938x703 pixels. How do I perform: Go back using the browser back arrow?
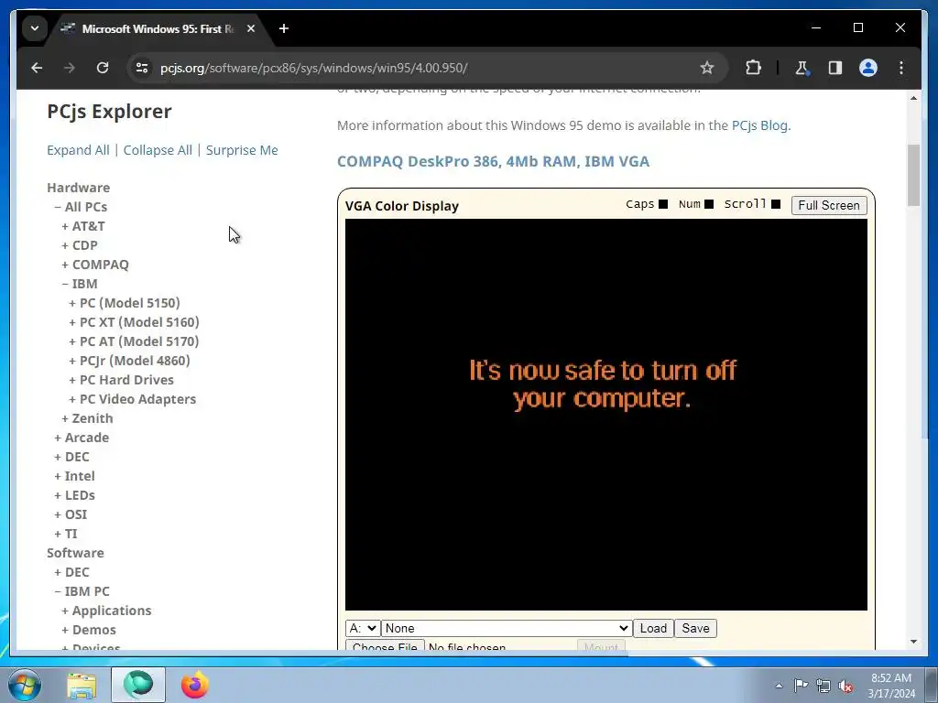pos(37,68)
